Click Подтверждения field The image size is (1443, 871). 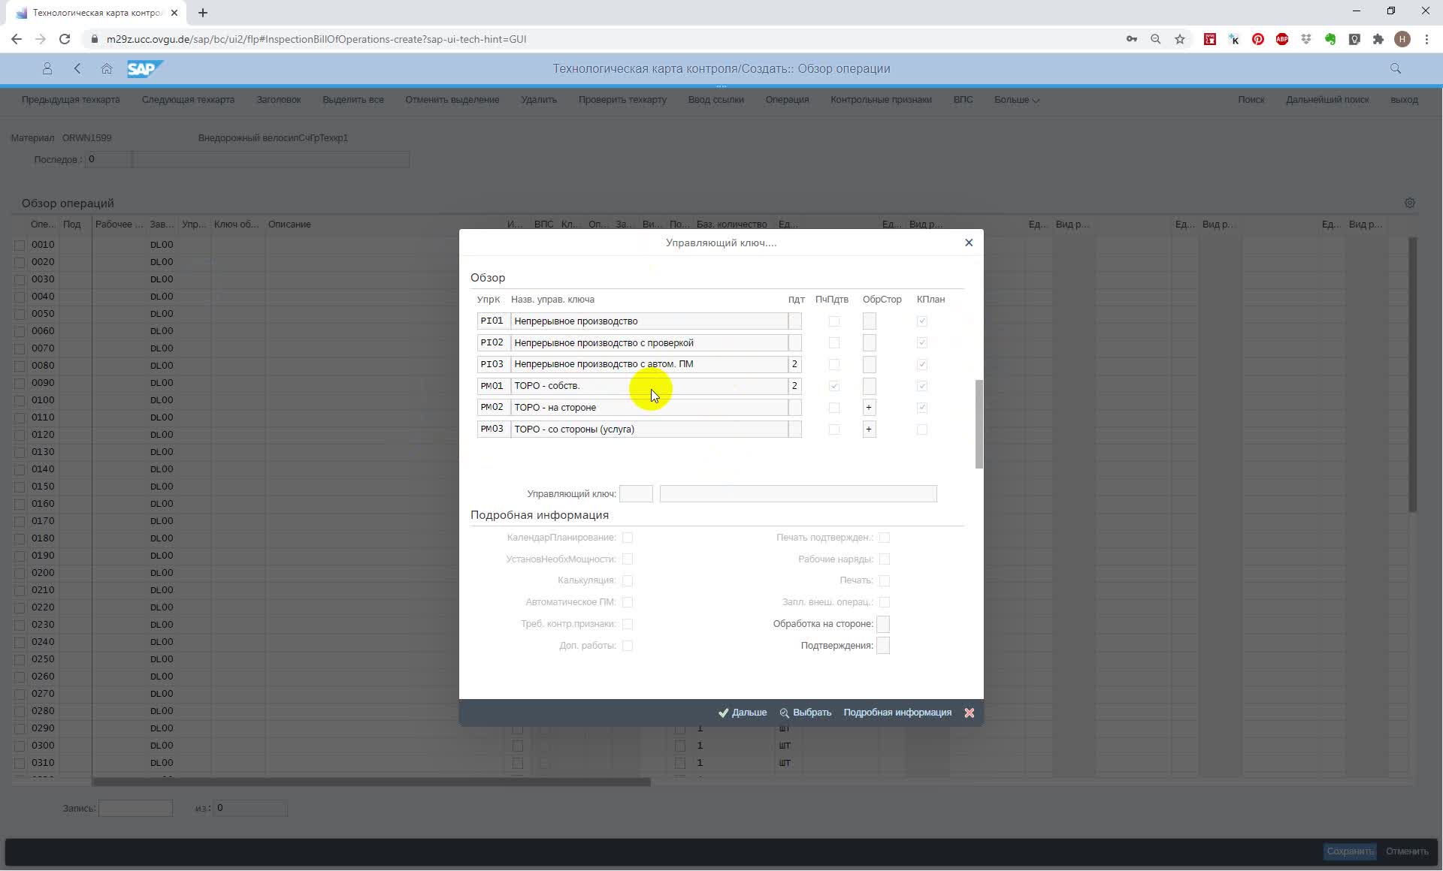(883, 646)
